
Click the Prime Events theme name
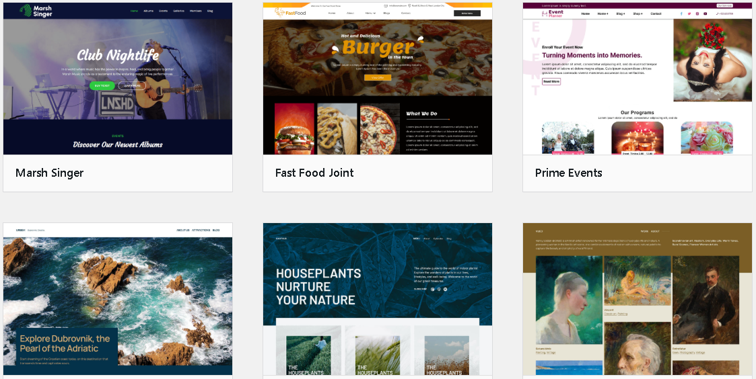[568, 173]
